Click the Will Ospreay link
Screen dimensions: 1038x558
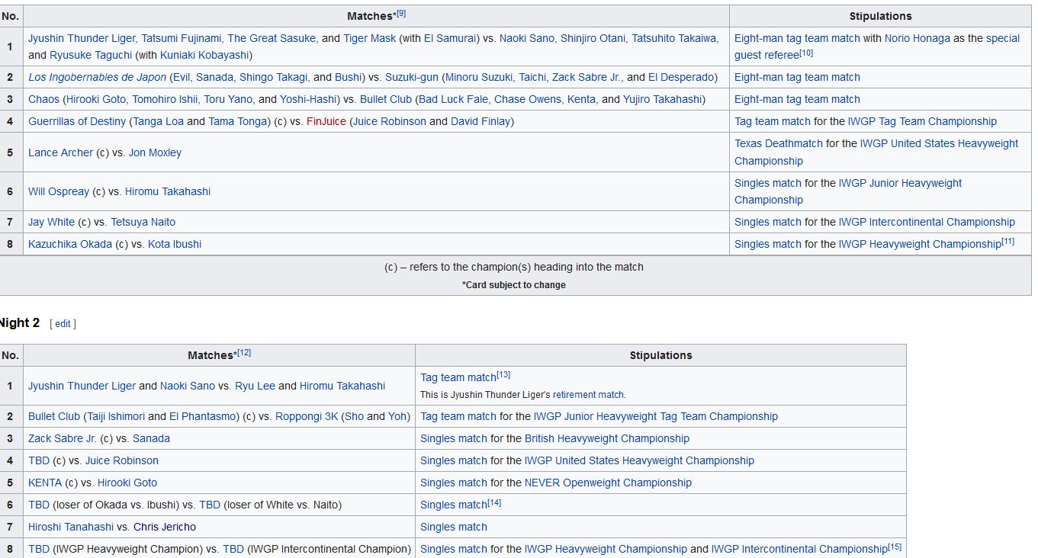coord(59,191)
